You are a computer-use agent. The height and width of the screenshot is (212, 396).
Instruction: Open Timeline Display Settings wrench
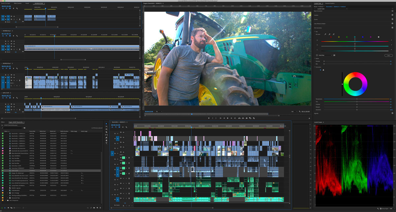pyautogui.click(x=126, y=127)
